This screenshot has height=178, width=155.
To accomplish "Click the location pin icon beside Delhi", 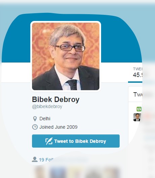I will pyautogui.click(x=35, y=119).
